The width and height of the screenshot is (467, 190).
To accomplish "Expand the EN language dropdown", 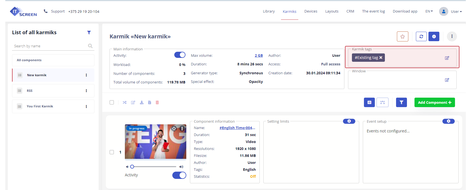I will [x=429, y=11].
